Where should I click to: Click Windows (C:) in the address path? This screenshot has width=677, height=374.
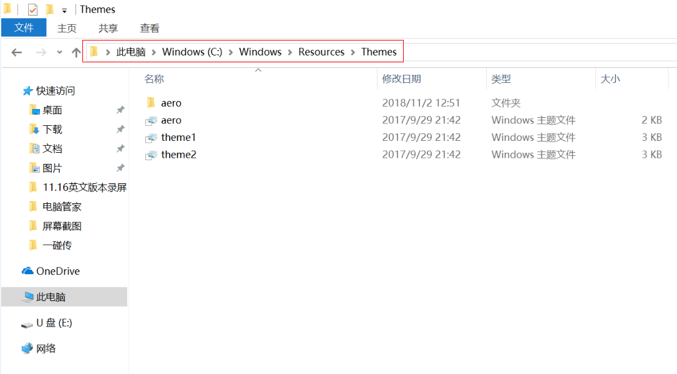click(192, 52)
